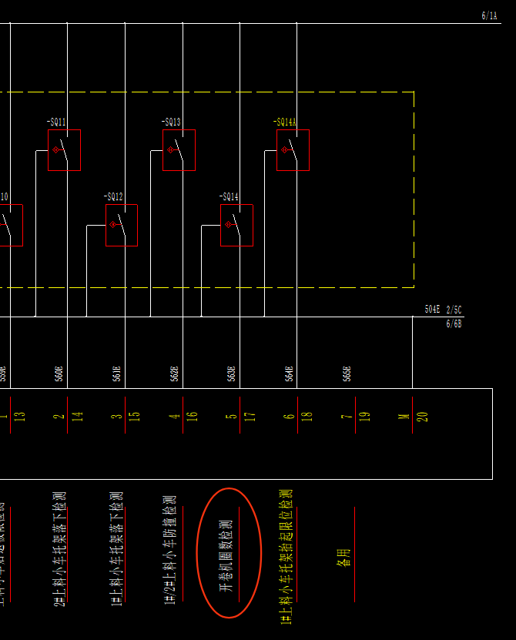516x640 pixels.
Task: Select the SQ11 limit switch symbol
Action: [64, 150]
